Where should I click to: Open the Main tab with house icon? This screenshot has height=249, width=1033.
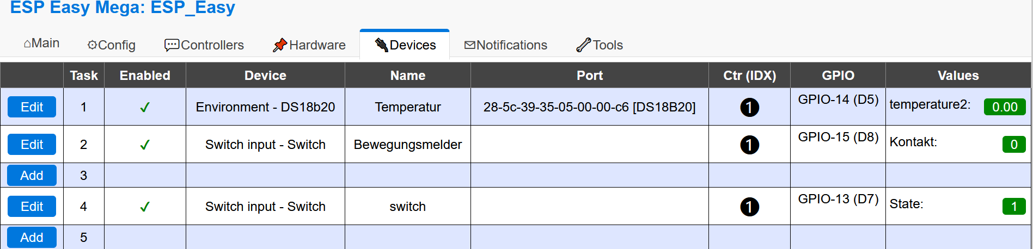[x=42, y=43]
